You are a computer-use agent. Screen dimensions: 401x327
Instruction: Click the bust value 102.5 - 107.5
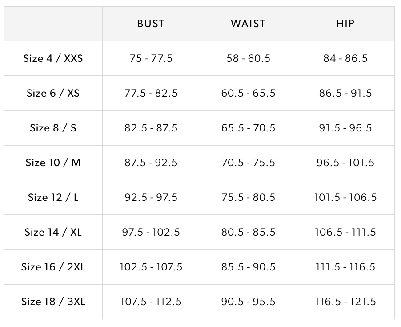pyautogui.click(x=151, y=267)
